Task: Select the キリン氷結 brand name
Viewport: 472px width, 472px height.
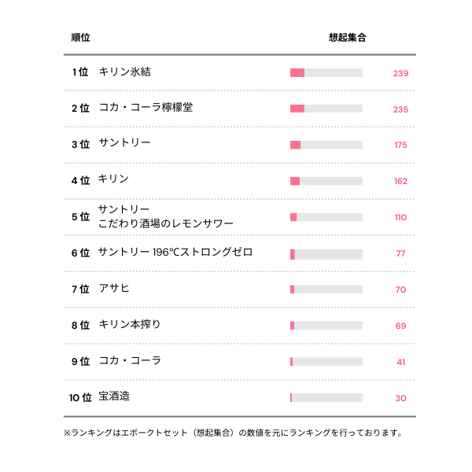Action: click(x=124, y=72)
